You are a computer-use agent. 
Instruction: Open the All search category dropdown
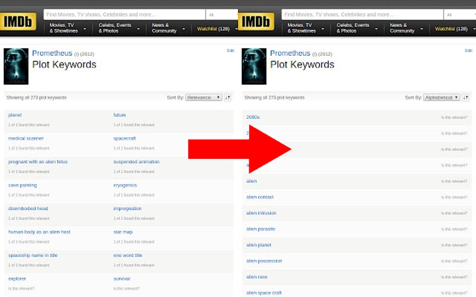pos(222,14)
